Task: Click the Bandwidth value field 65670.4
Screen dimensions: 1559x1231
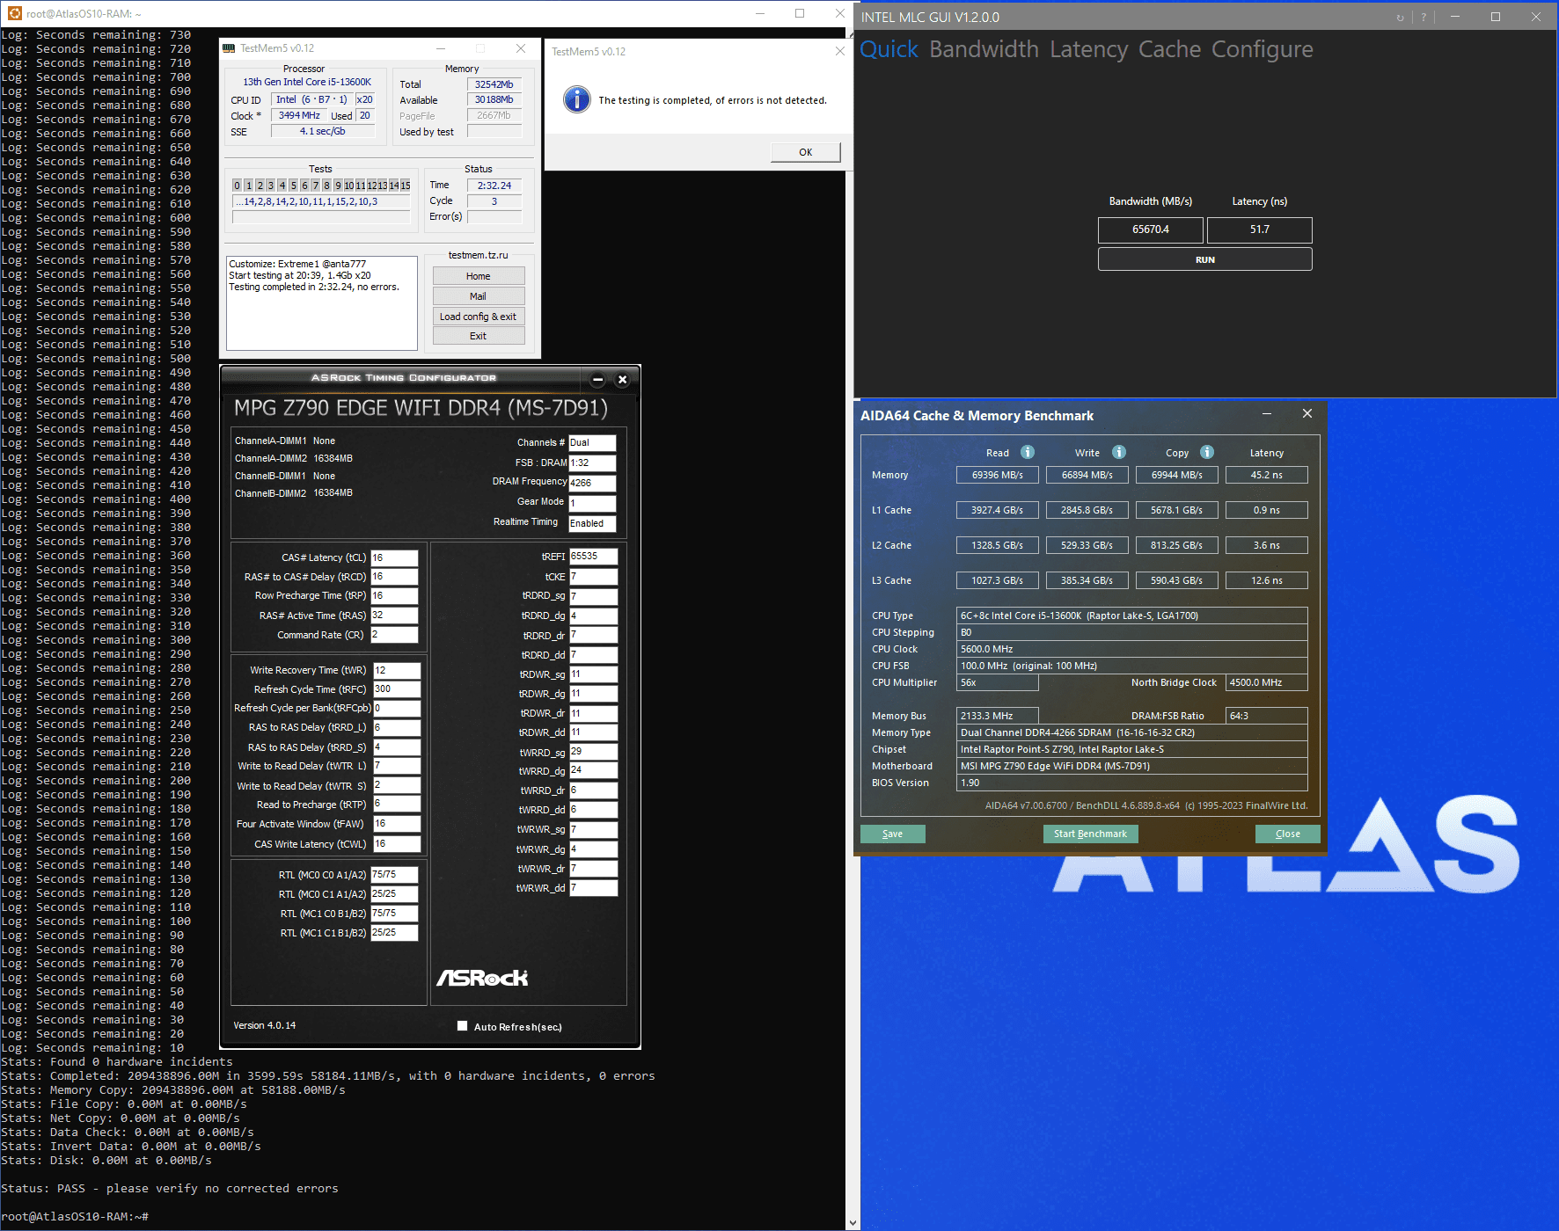Action: point(1150,229)
